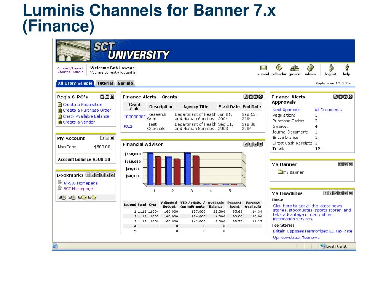Click the My Headlines channel info icon

point(331,193)
